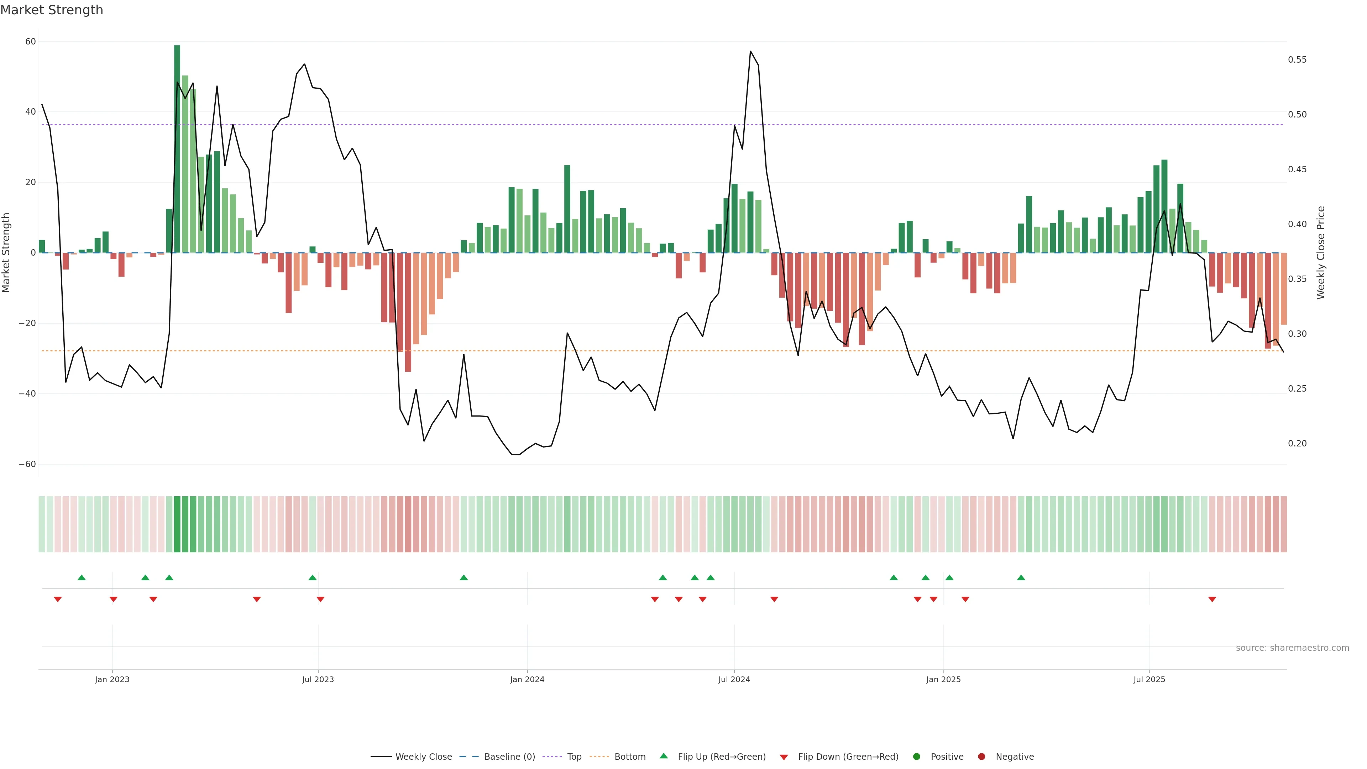Image resolution: width=1367 pixels, height=769 pixels.
Task: Click the Negative red circle legend icon
Action: 981,757
